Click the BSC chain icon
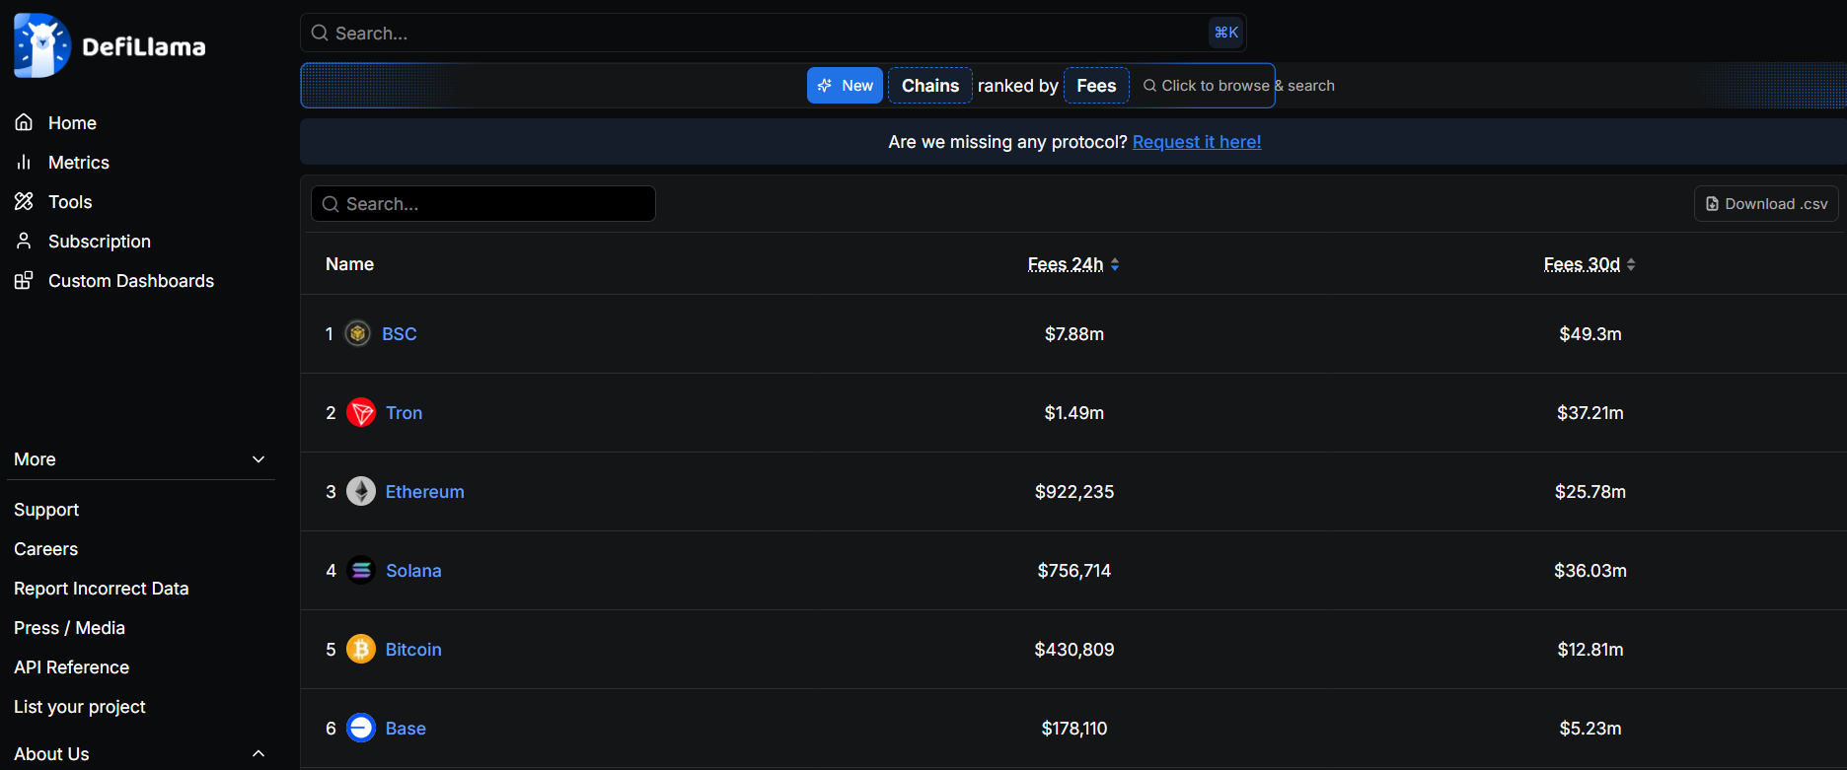The image size is (1847, 770). (358, 334)
